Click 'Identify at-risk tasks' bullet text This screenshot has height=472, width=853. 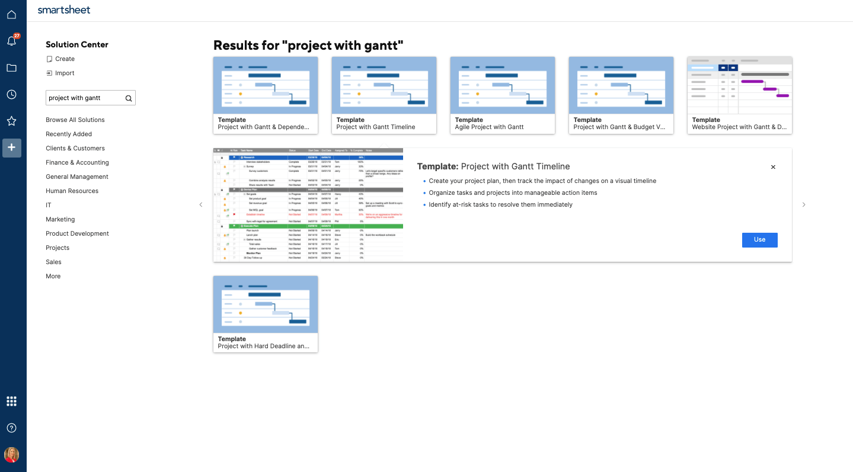[501, 204]
